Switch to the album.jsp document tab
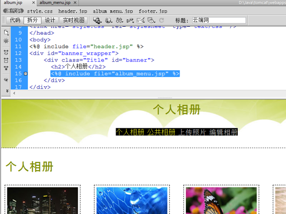 (13, 2)
